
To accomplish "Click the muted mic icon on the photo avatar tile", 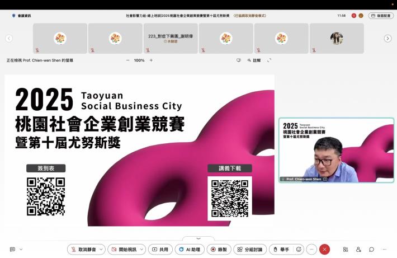I will pos(314,50).
